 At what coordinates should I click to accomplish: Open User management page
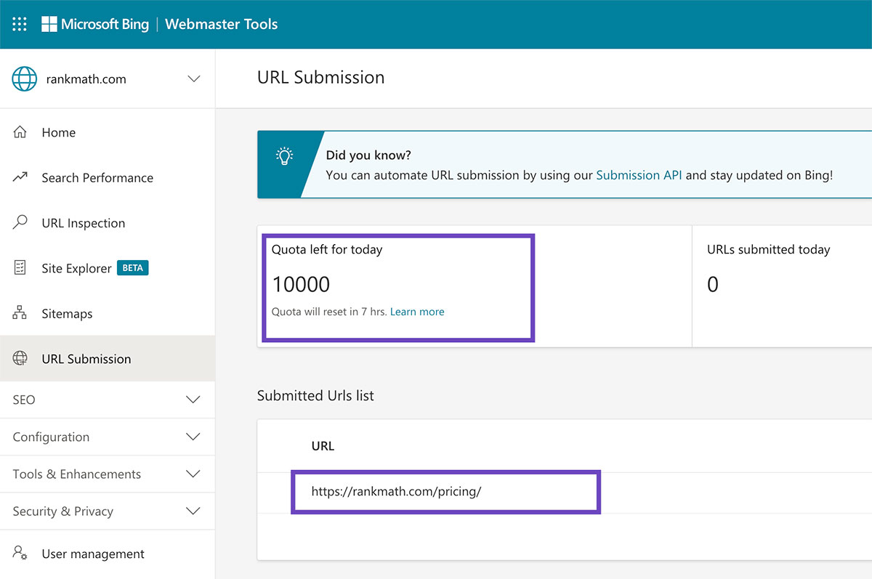tap(107, 554)
